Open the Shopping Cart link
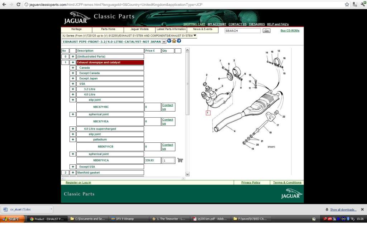Viewport: 367px width, 229px height. click(x=194, y=24)
